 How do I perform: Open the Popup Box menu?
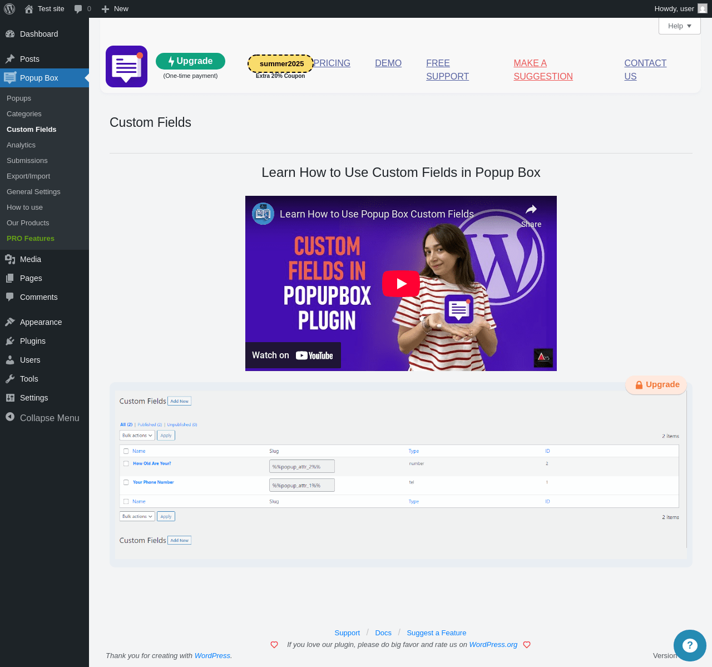coord(44,78)
